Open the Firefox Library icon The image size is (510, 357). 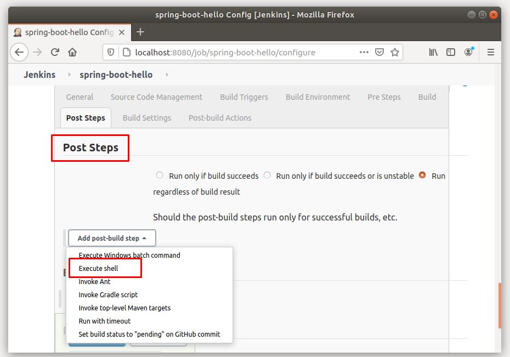[433, 52]
